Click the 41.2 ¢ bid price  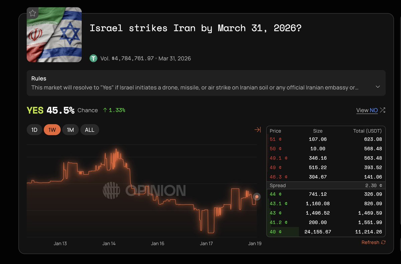(279, 222)
